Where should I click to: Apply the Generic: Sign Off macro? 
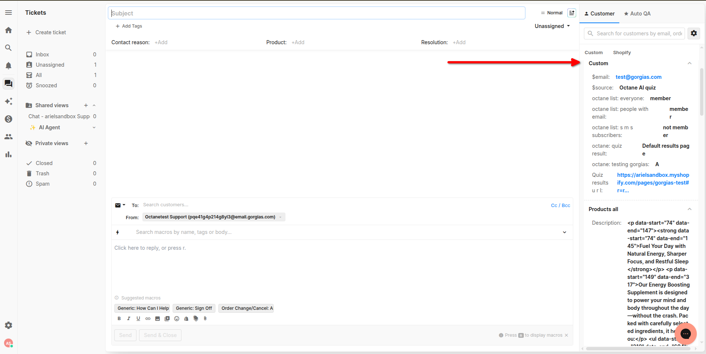click(x=194, y=308)
